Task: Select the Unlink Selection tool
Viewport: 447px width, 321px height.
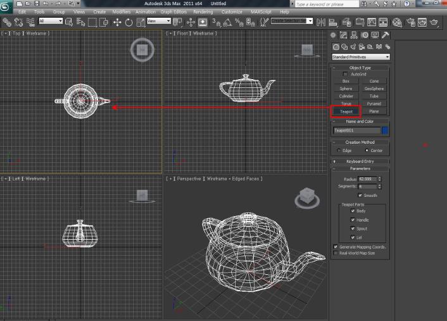Action: tap(18, 22)
